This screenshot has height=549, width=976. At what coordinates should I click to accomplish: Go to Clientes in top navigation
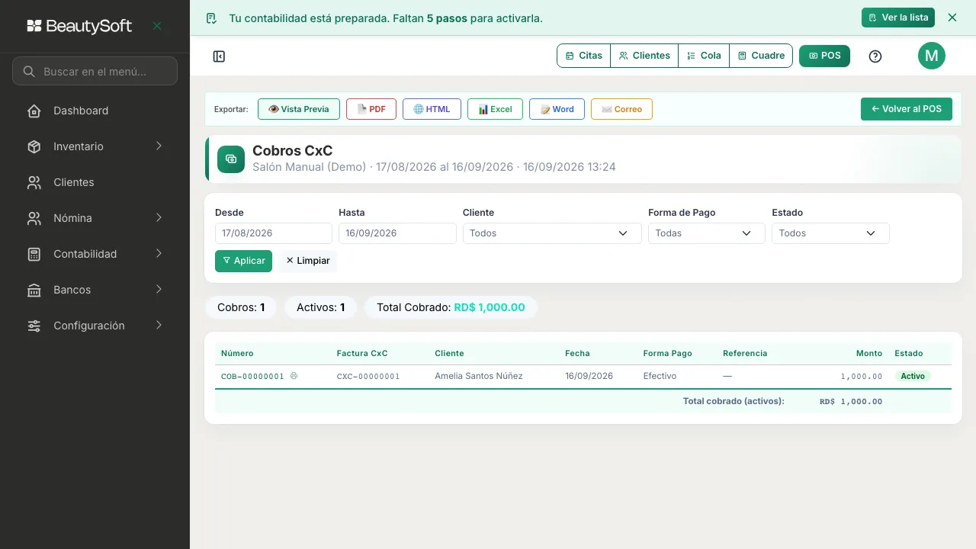644,56
